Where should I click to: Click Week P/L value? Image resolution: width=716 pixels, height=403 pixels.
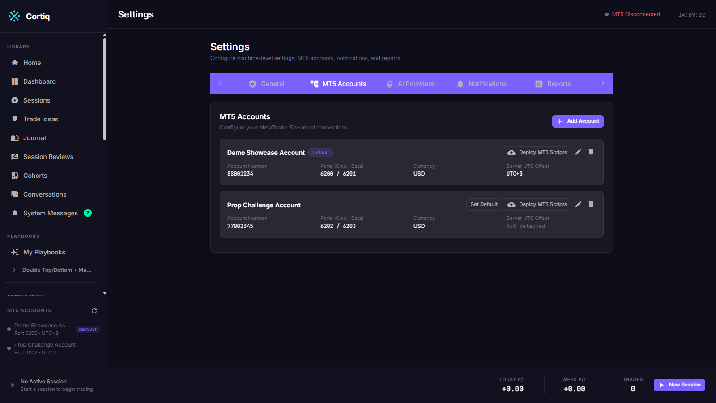(x=575, y=389)
